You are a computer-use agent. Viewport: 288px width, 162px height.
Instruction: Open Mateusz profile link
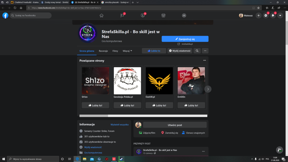point(246,16)
